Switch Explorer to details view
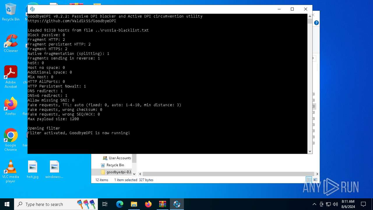 coord(309,180)
